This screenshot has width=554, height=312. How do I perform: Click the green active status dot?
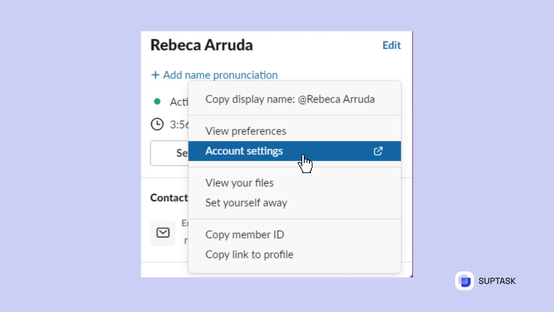[157, 101]
